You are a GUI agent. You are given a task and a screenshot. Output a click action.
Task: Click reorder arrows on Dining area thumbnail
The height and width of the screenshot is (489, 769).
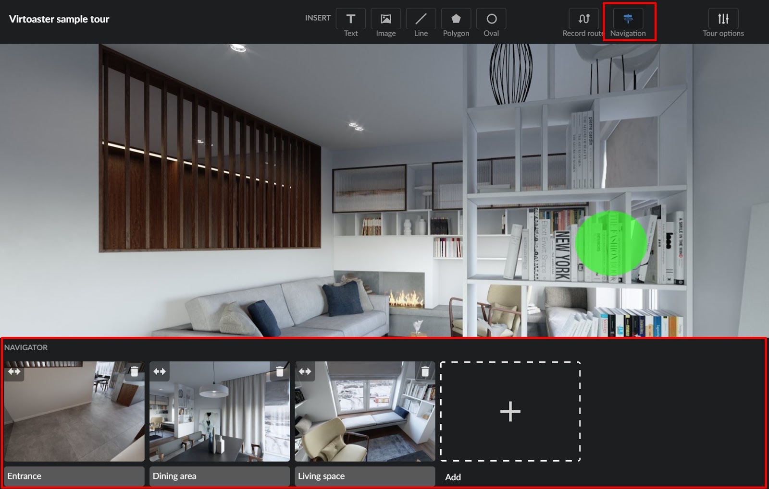click(160, 371)
